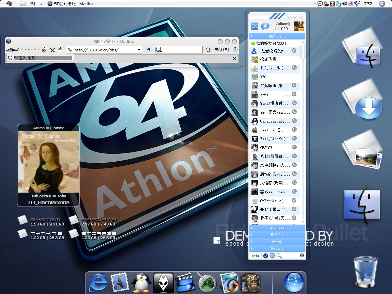Viewport: 392px width, 294px height.
Task: Click the Spotlight search icon in menu bar
Action: [x=382, y=3]
